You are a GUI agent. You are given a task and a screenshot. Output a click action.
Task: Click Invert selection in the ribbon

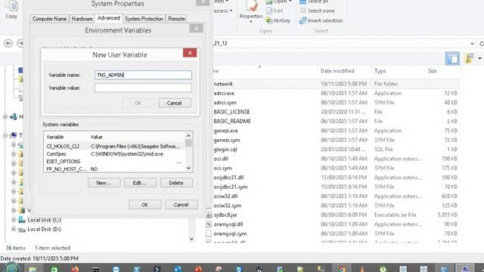pyautogui.click(x=321, y=20)
